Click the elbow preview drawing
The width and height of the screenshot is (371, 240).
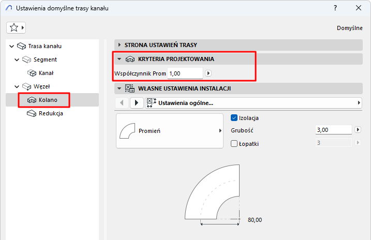[x=212, y=194]
